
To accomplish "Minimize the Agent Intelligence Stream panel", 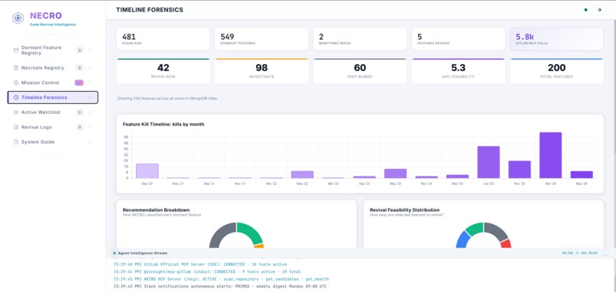I will [605, 254].
